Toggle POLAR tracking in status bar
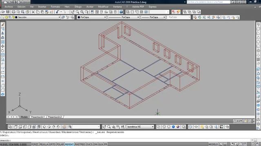This screenshot has width=261, height=146. 60,144
